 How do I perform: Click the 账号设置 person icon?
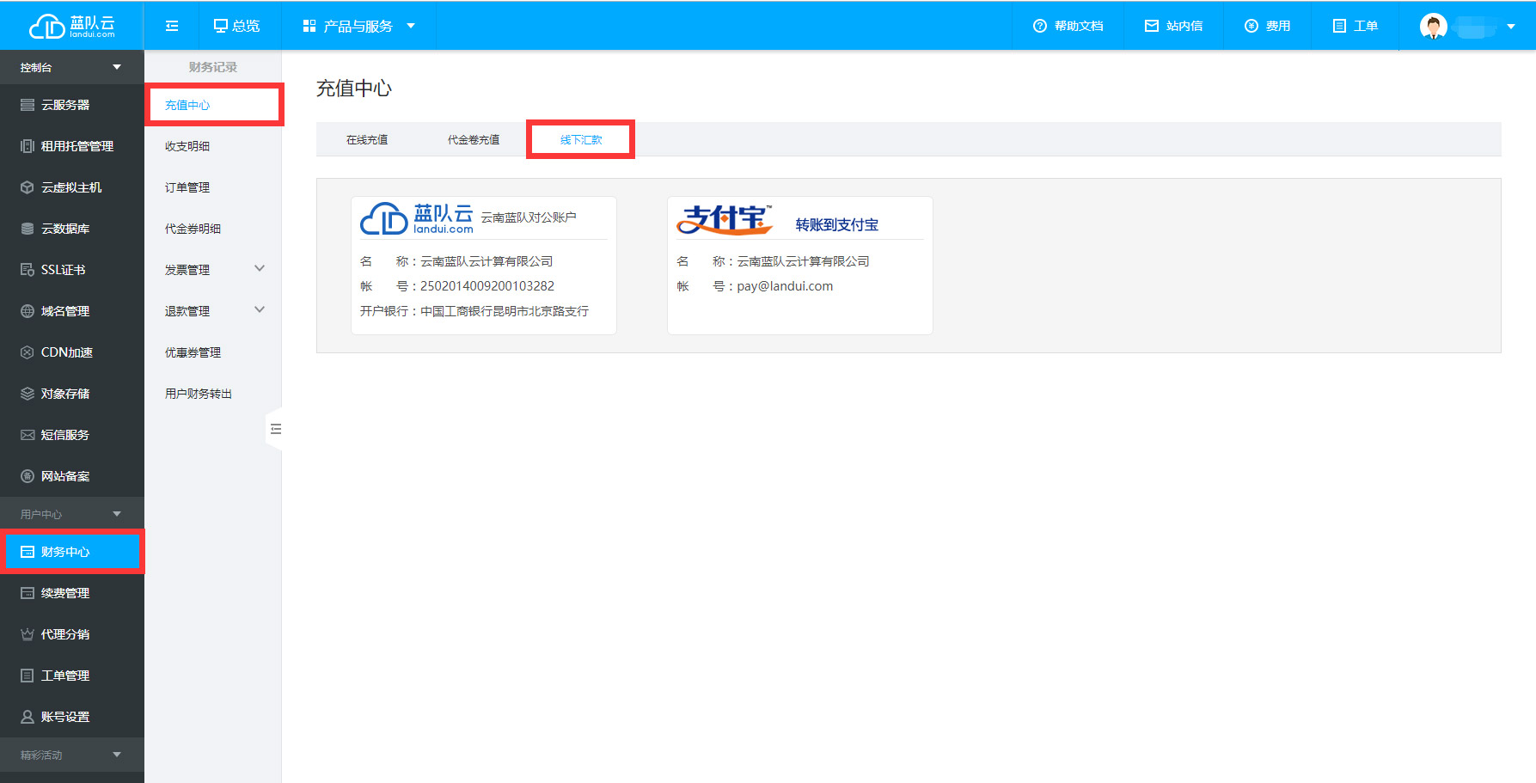(28, 717)
